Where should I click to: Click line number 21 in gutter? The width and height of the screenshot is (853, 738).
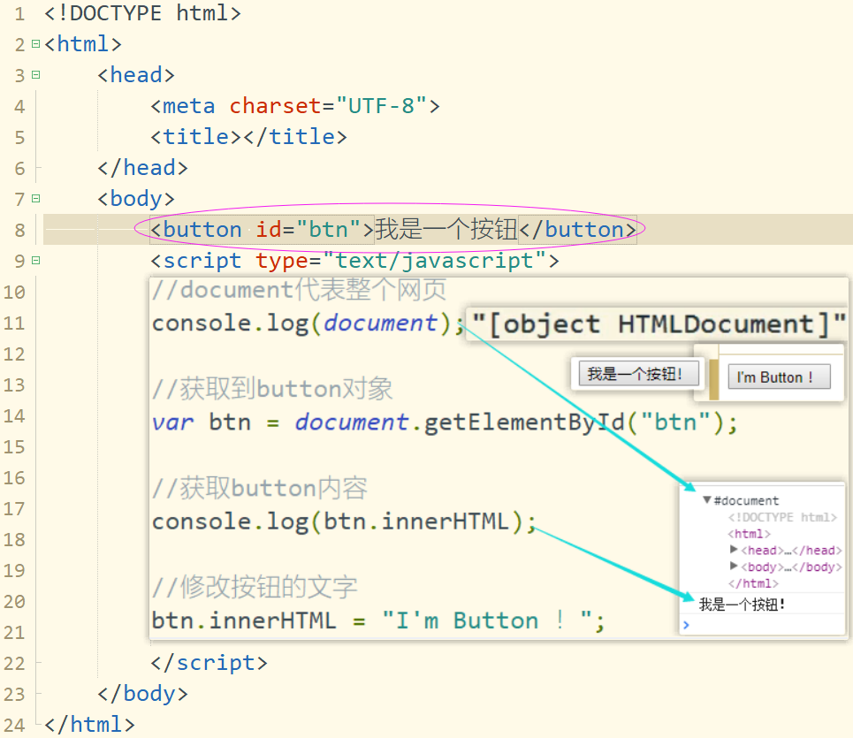[14, 633]
